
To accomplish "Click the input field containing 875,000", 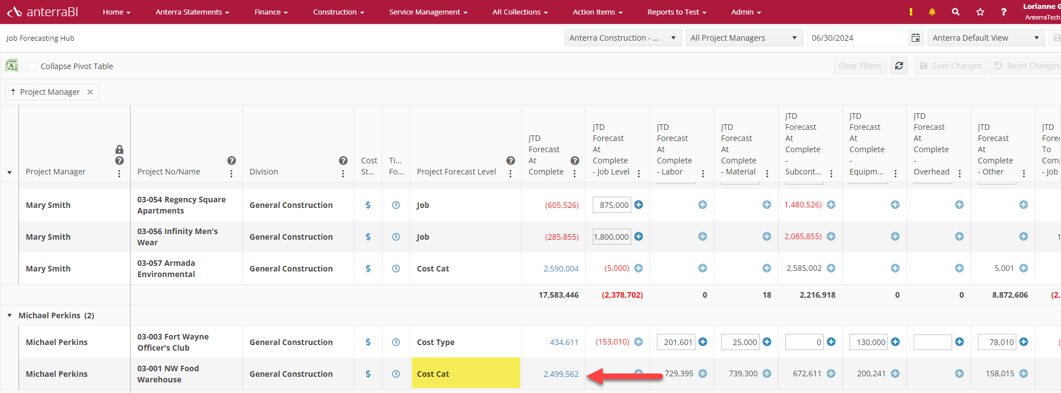I will click(x=612, y=205).
